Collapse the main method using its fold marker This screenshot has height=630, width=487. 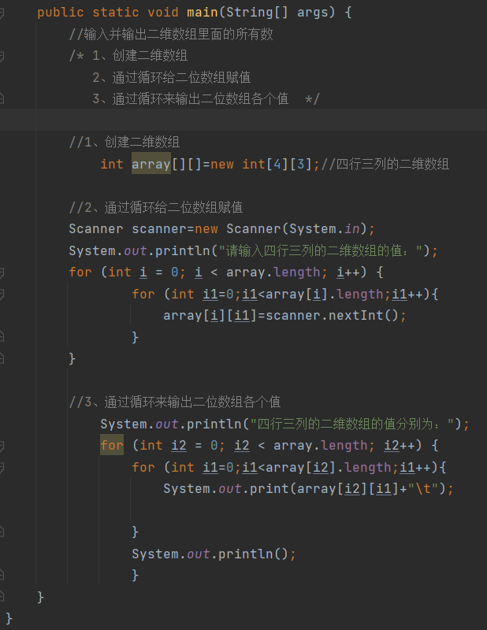point(2,13)
